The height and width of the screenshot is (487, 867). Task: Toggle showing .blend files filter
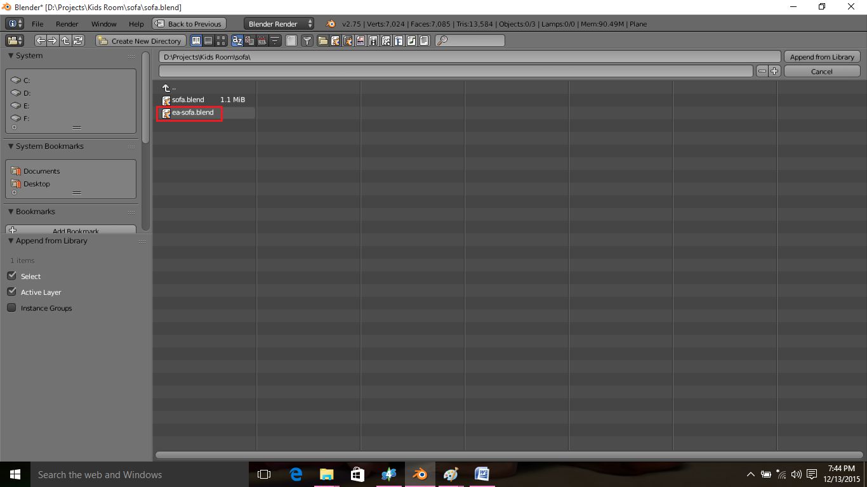pyautogui.click(x=335, y=41)
